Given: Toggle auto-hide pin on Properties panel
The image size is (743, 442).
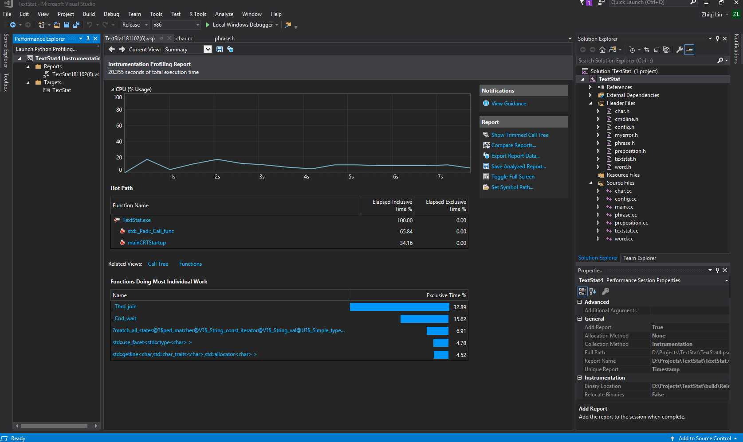Looking at the screenshot, I should tap(717, 270).
